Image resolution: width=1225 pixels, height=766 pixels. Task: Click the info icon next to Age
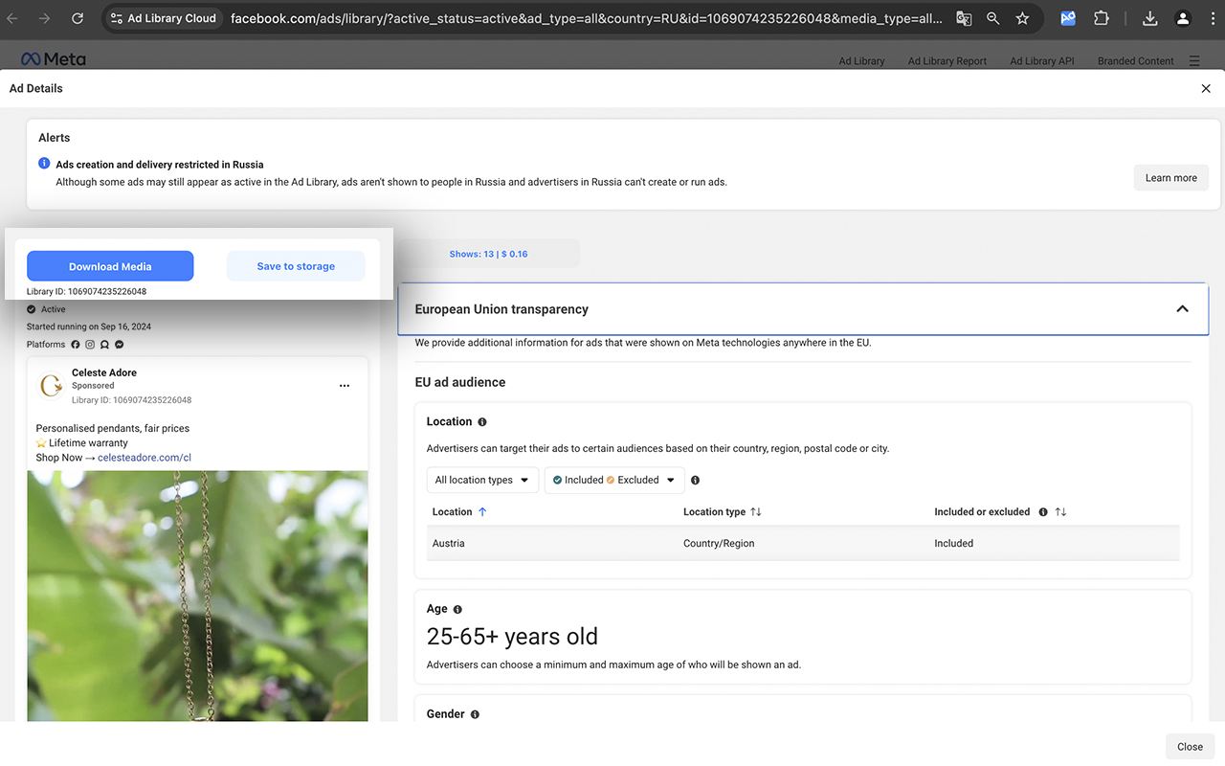[x=457, y=610]
